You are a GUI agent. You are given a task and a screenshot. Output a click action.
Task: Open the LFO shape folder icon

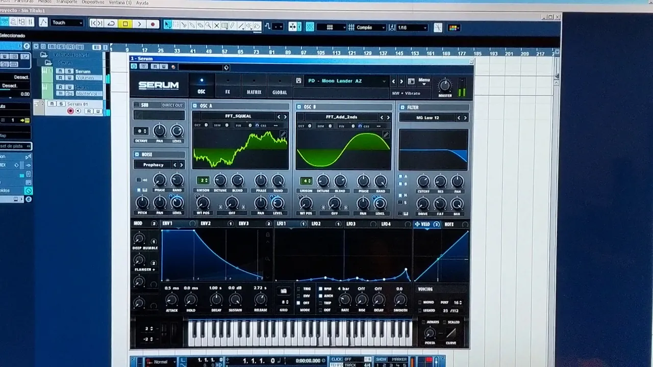coord(284,291)
